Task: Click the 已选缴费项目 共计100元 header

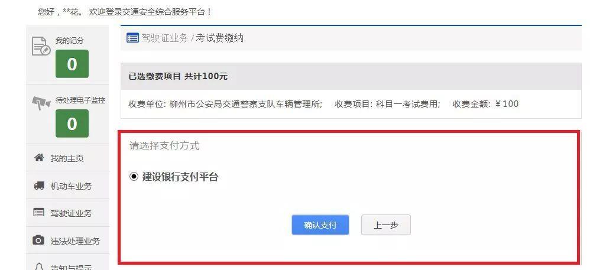Action: [x=178, y=76]
